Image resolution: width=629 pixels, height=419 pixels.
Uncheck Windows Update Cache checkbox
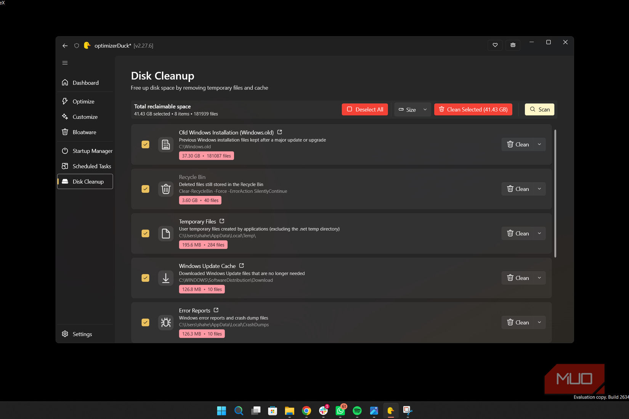pos(145,278)
